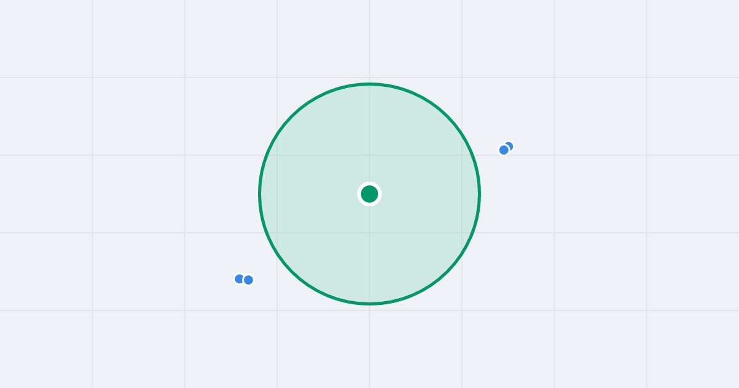Select the leftmost blue dot below-left of the circle
The image size is (739, 388).
click(x=240, y=279)
